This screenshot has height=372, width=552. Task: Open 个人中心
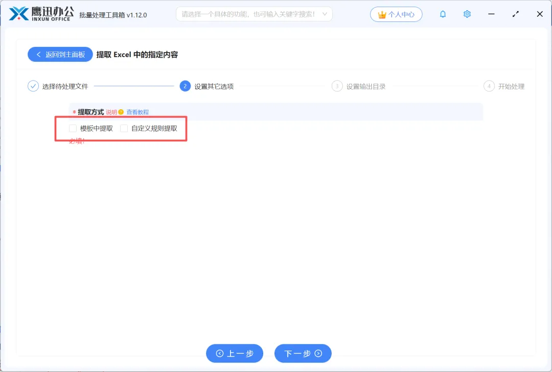click(396, 14)
